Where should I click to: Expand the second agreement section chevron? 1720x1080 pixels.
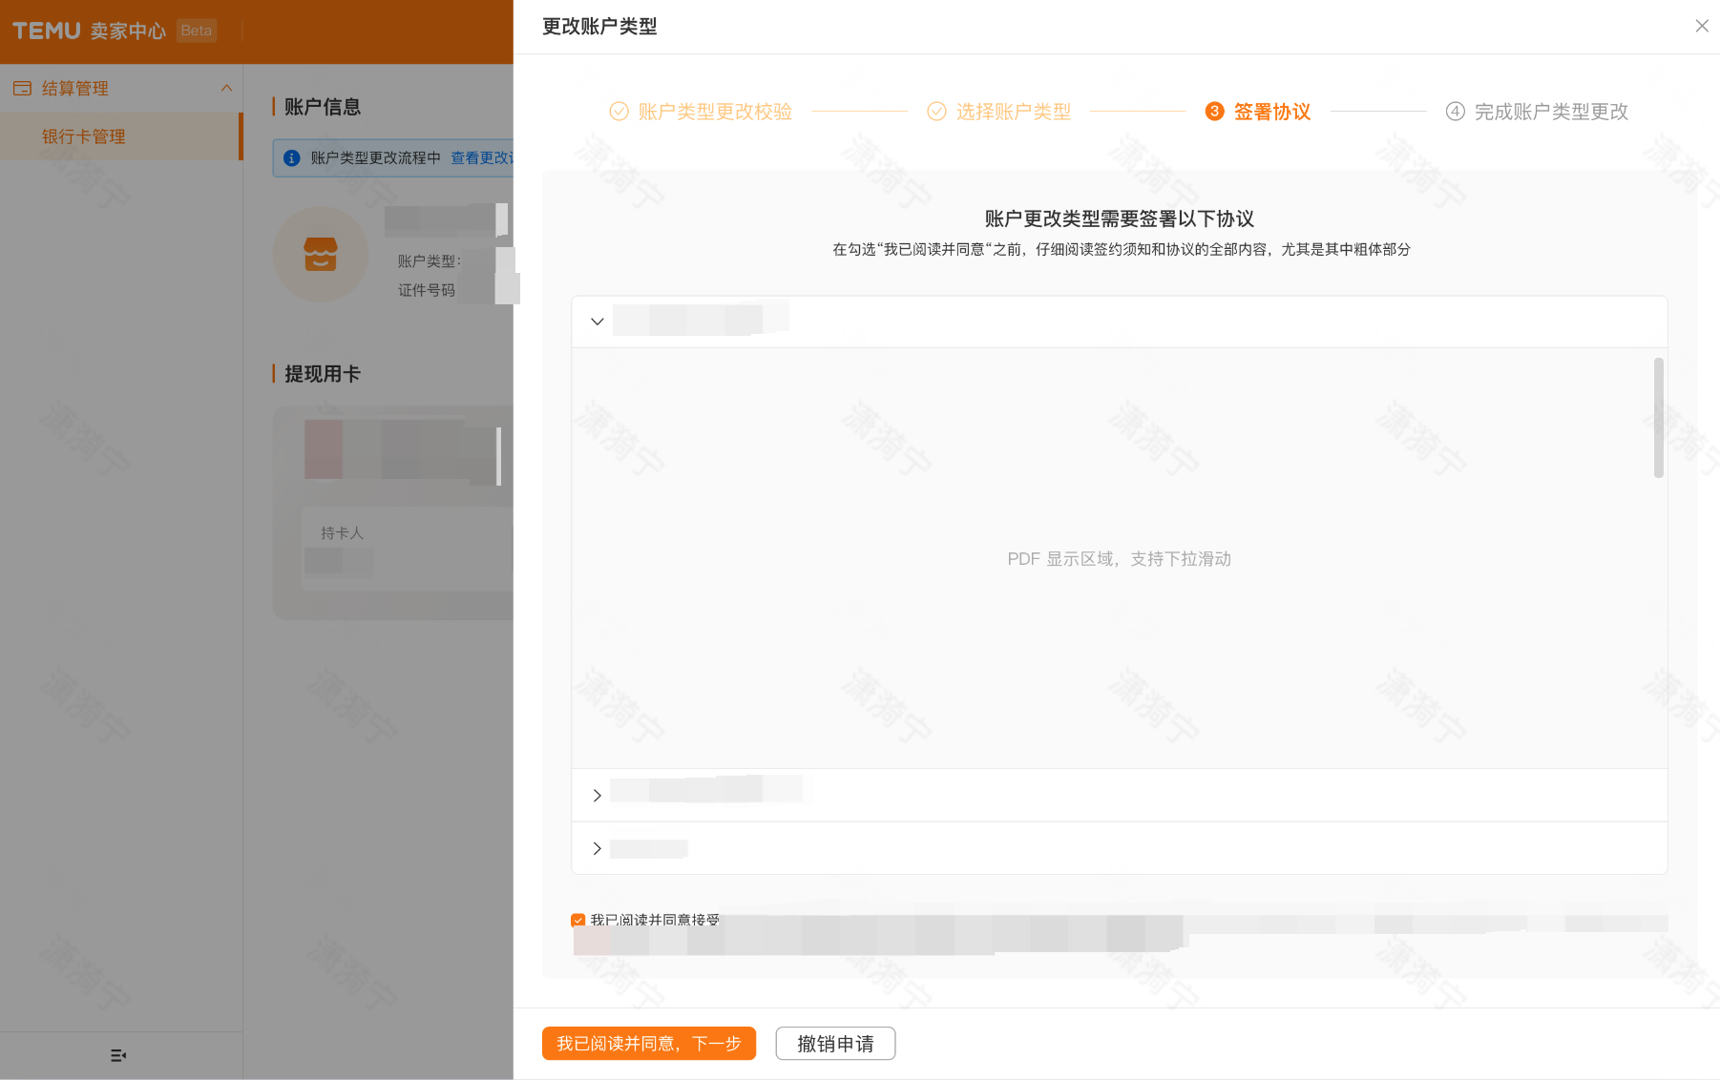[x=598, y=795]
